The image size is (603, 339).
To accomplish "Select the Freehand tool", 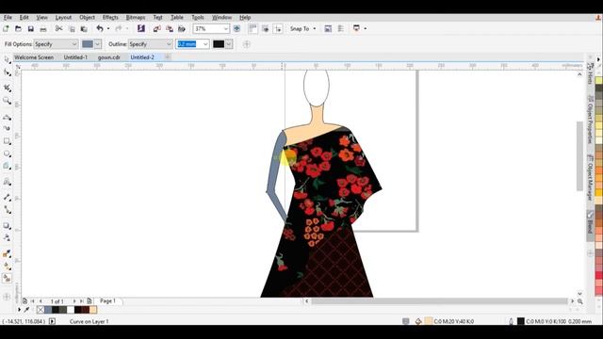I will 7,117.
